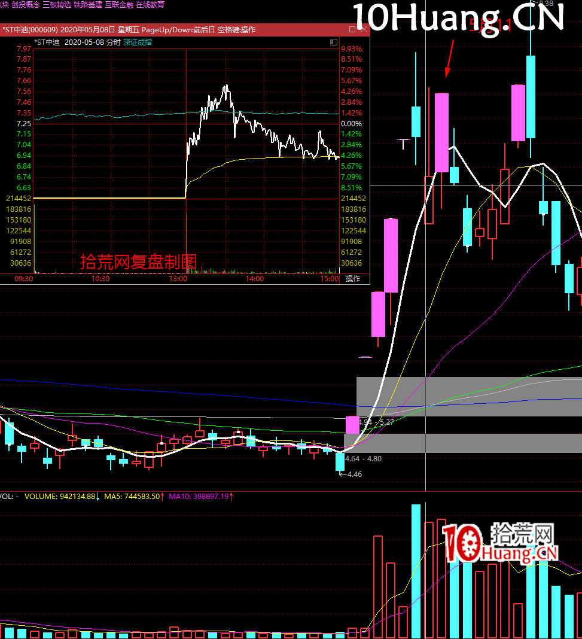582x639 pixels.
Task: Open the 三板精选 sector tag
Action: coord(57,4)
